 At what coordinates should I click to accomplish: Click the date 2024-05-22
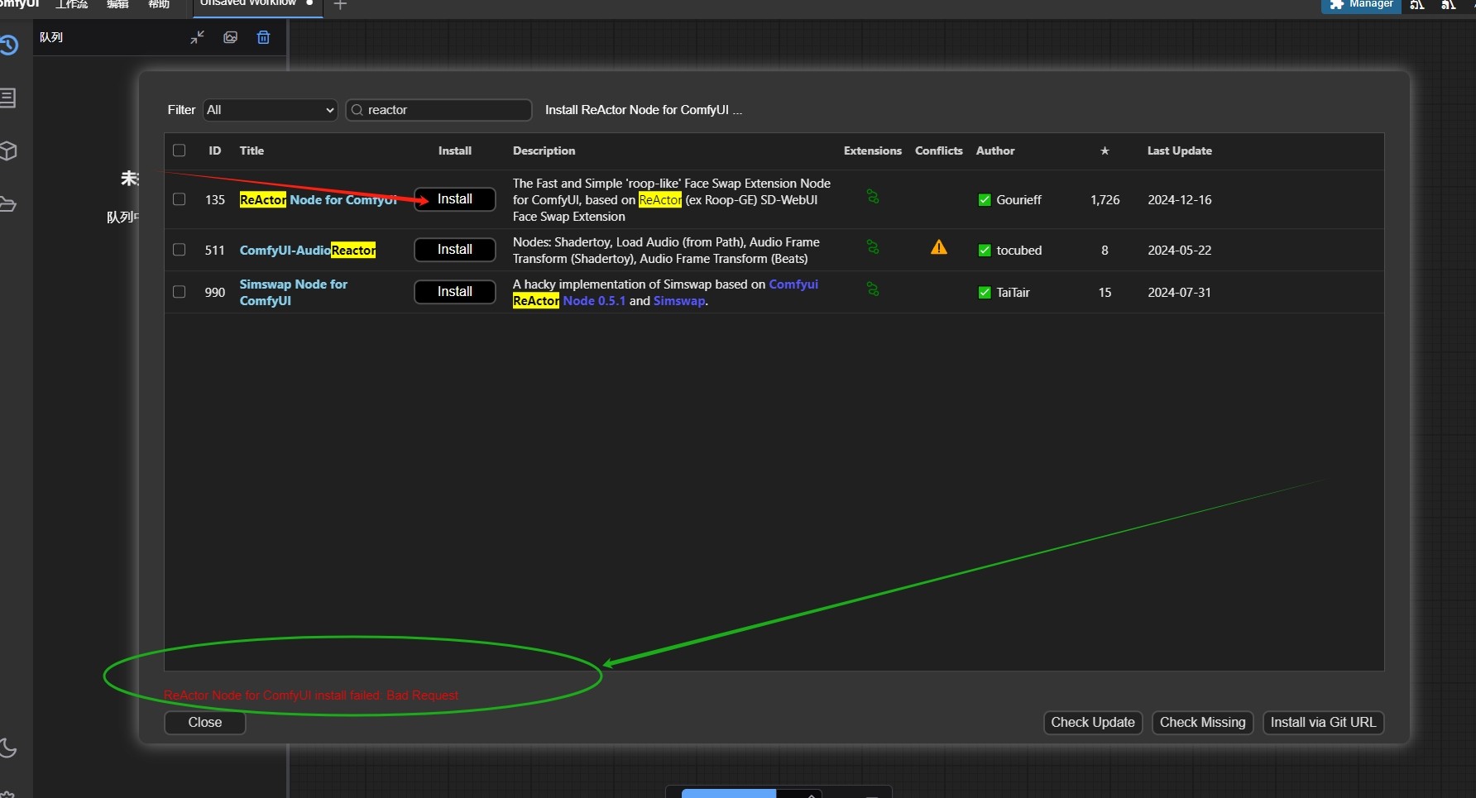[1180, 251]
